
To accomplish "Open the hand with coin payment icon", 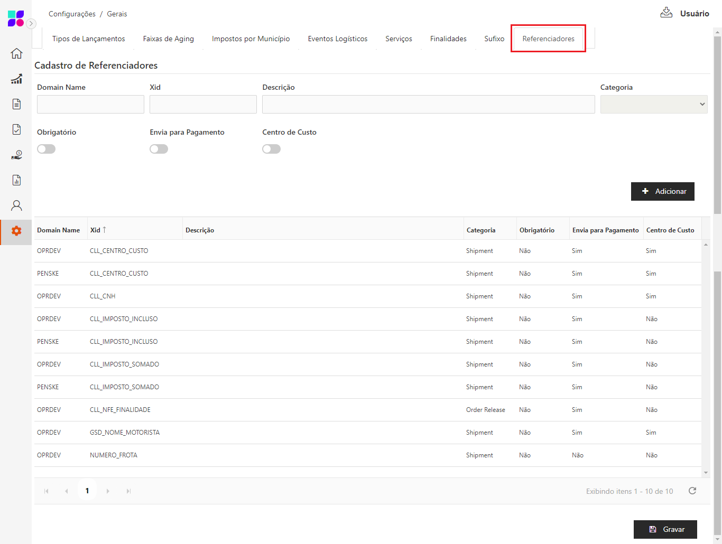I will [x=16, y=155].
